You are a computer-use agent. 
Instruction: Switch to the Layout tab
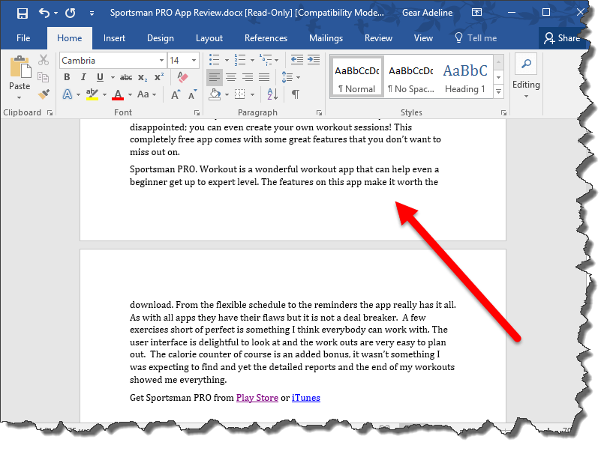[x=209, y=38]
